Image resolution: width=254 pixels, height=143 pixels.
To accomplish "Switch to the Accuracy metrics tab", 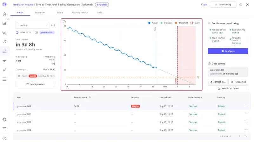I will click(x=80, y=12).
